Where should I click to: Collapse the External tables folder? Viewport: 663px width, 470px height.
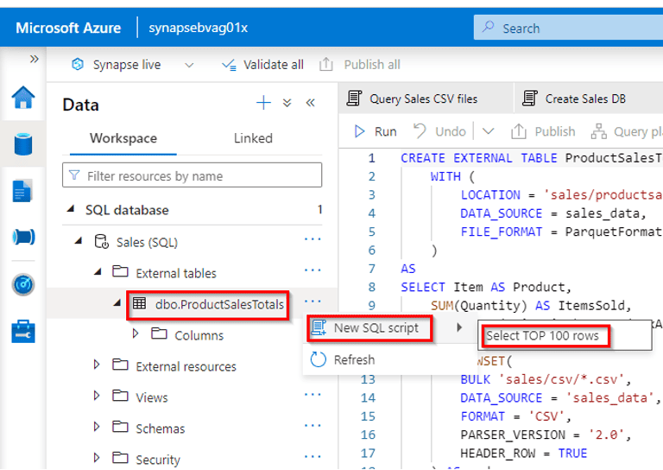pyautogui.click(x=98, y=272)
